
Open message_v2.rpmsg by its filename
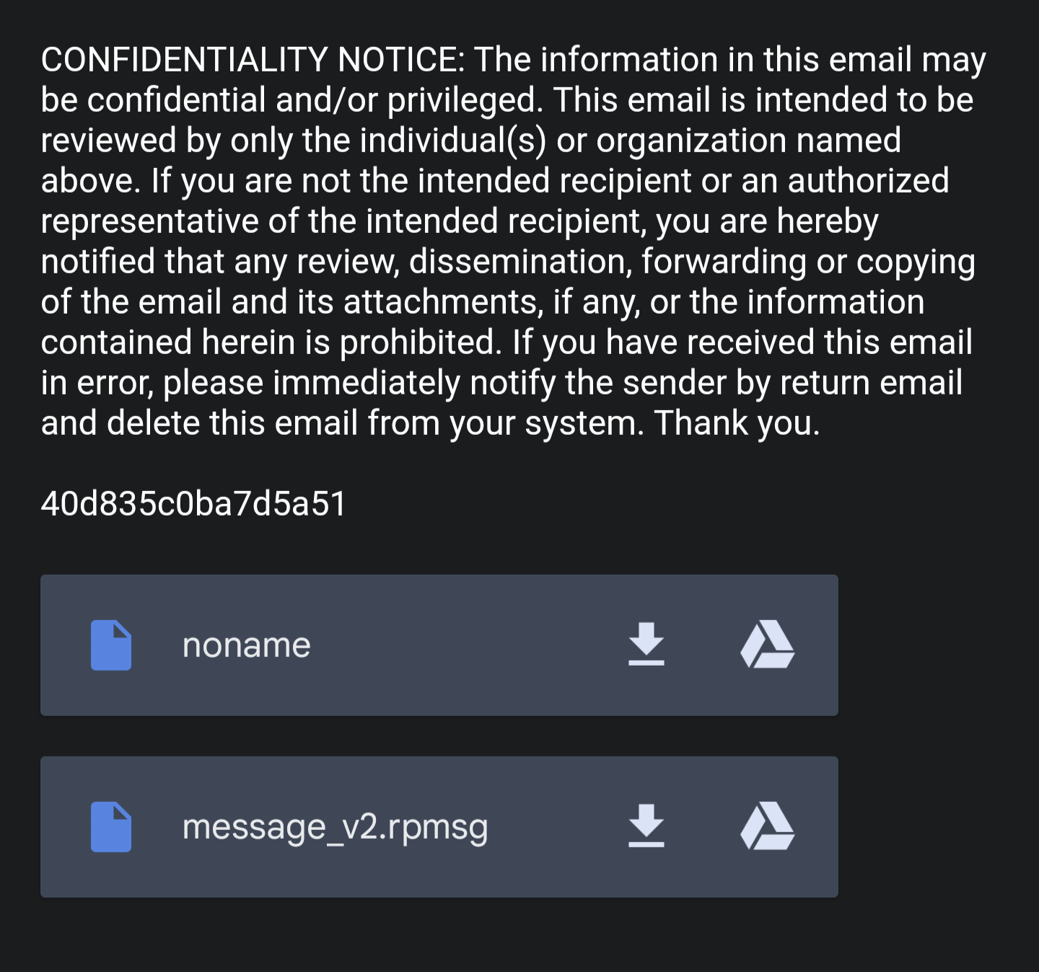click(x=336, y=827)
